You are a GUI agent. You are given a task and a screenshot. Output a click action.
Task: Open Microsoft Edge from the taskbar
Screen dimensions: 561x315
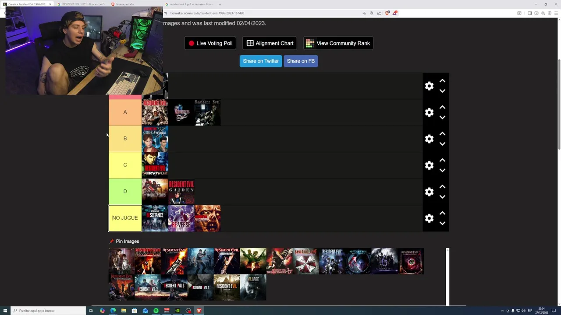(x=113, y=311)
